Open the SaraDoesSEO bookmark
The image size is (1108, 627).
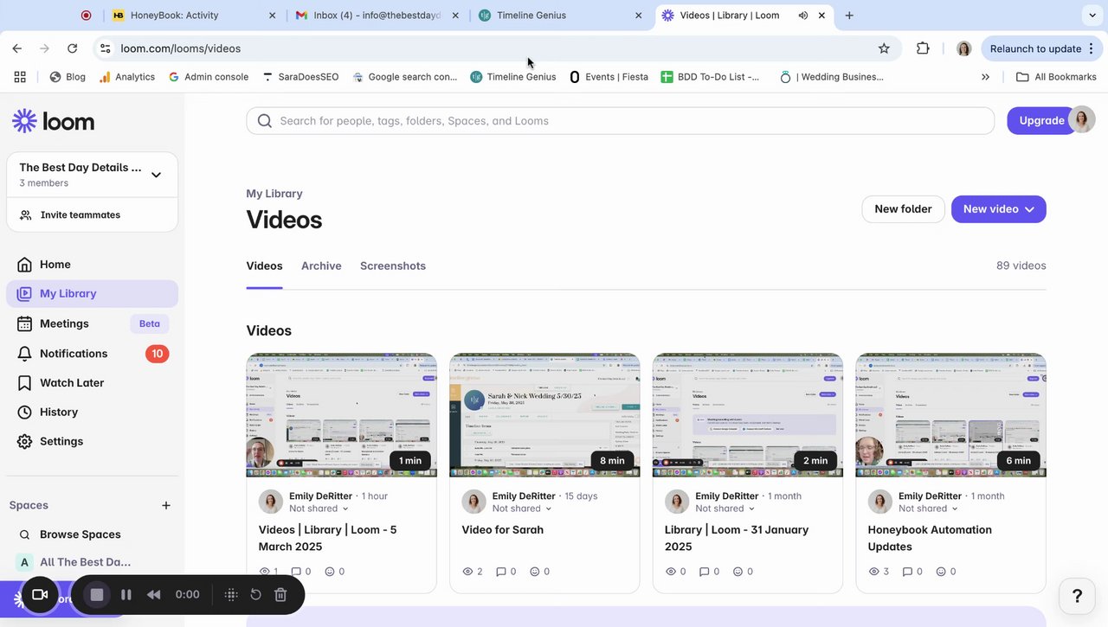[300, 77]
